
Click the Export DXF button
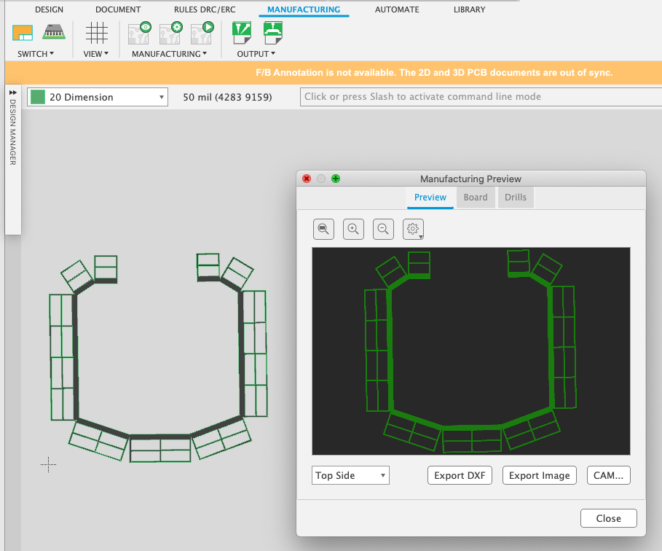pos(460,475)
